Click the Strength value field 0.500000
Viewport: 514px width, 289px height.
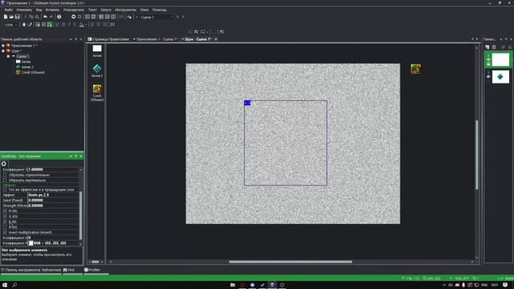click(x=54, y=206)
